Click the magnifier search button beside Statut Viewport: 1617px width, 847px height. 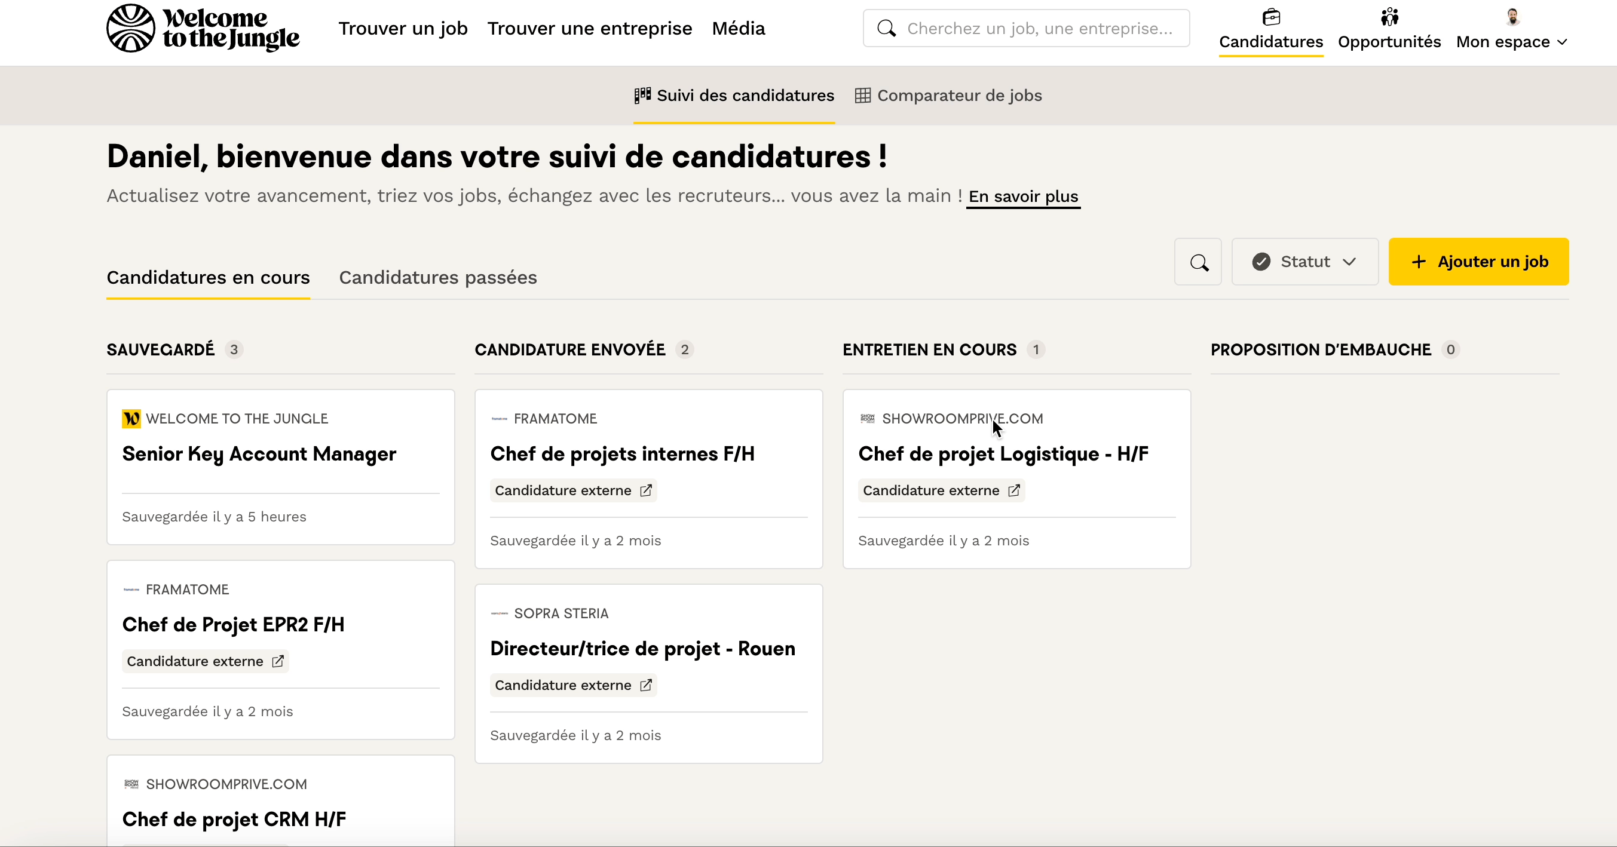point(1198,262)
